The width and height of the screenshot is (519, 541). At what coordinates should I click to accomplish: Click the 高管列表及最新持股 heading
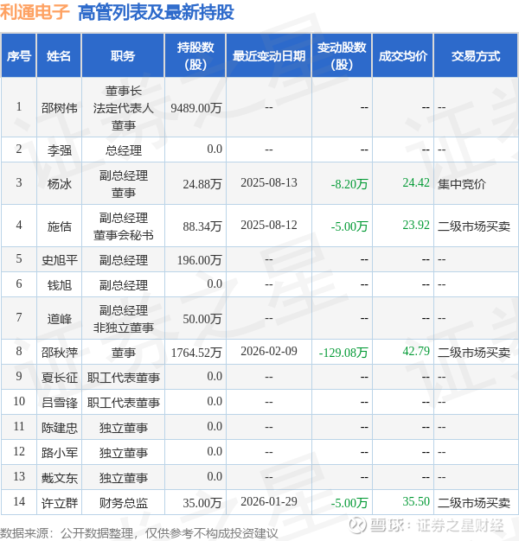(x=156, y=12)
